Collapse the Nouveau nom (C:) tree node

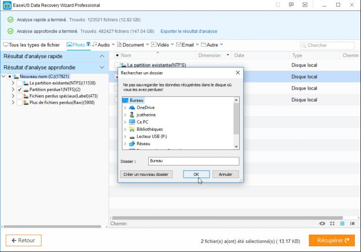4,76
